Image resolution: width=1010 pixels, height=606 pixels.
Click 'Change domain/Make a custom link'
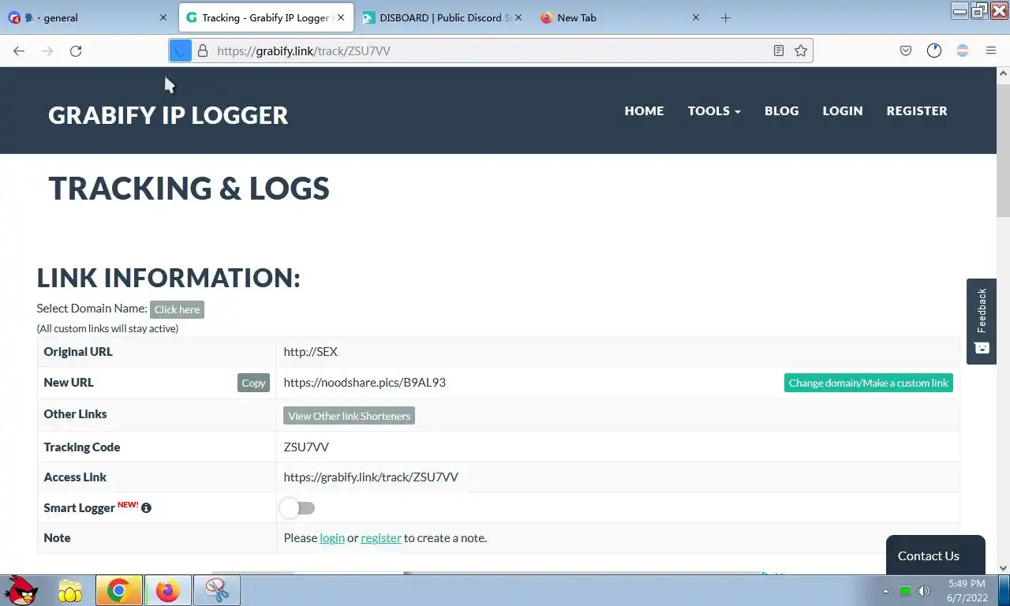[869, 383]
